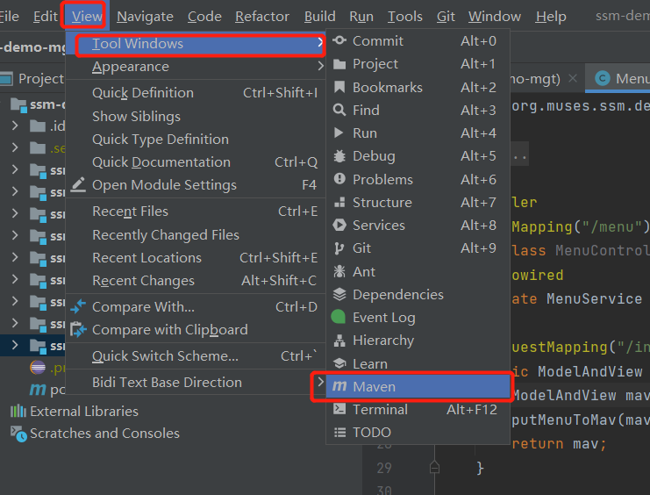
Task: Expand the Tool Windows submenu arrow
Action: 320,43
